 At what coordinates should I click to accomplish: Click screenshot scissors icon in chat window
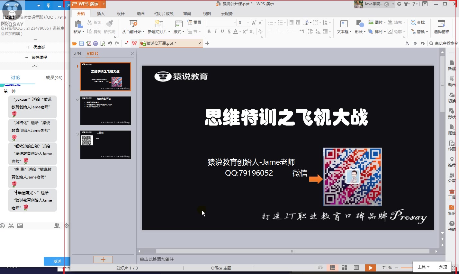coord(11,226)
